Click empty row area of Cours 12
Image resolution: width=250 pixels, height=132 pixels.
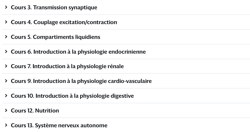tap(154, 111)
